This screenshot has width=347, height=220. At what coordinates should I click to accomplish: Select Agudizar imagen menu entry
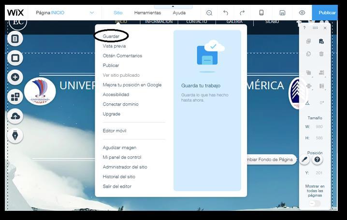pyautogui.click(x=119, y=148)
